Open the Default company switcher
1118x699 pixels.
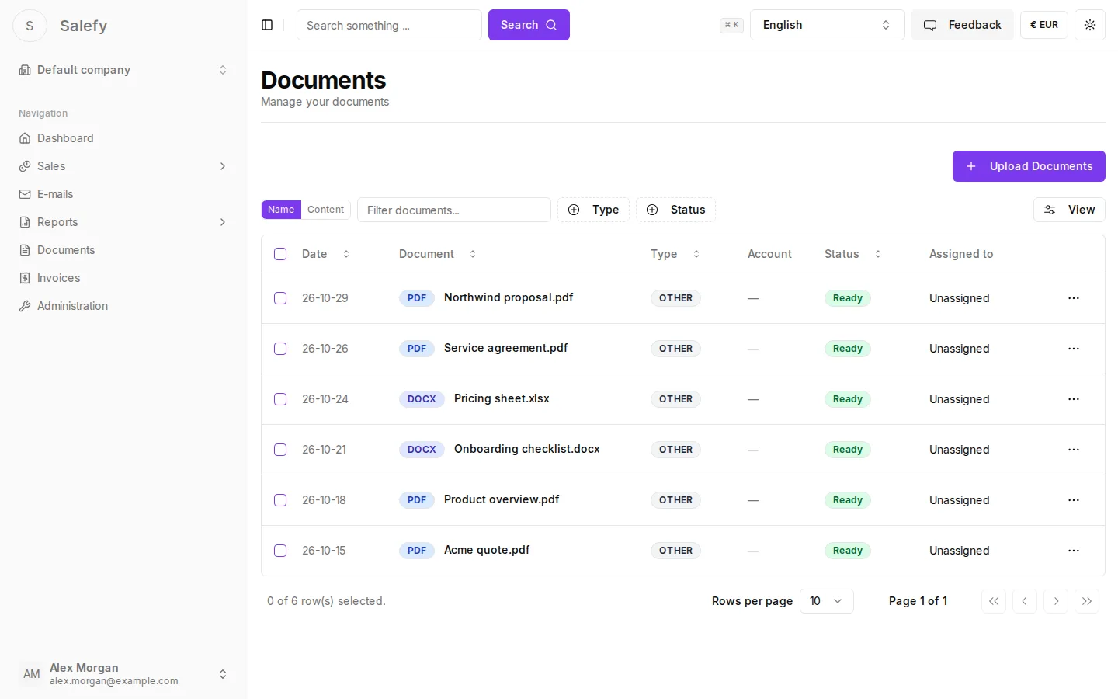[124, 70]
